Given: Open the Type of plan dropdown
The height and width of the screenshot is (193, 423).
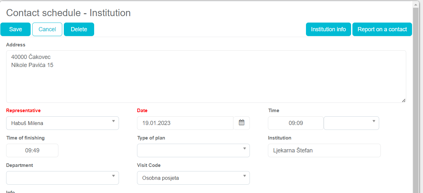Looking at the screenshot, I should pos(193,150).
